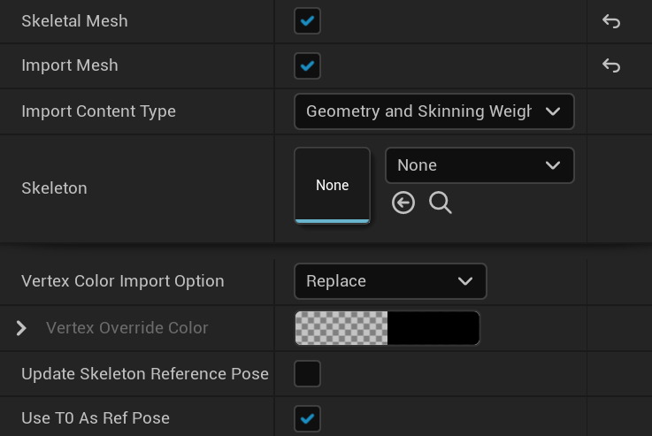Browse to Skeleton asset in Content Browser
The width and height of the screenshot is (652, 436).
coord(441,203)
